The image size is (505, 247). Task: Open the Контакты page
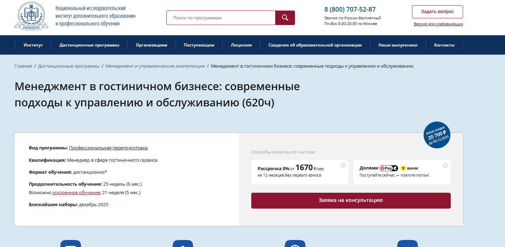click(x=444, y=45)
